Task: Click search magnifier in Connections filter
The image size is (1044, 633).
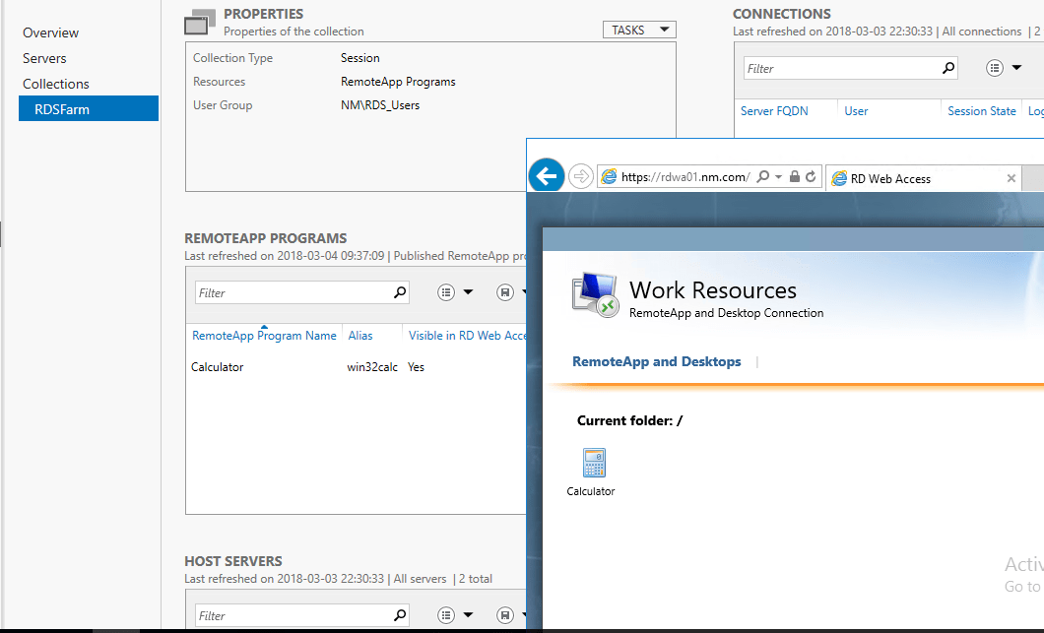Action: [946, 67]
